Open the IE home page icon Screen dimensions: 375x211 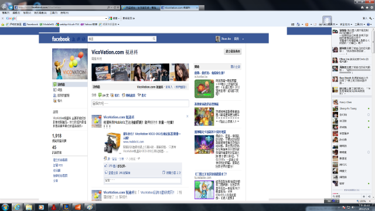(x=362, y=8)
